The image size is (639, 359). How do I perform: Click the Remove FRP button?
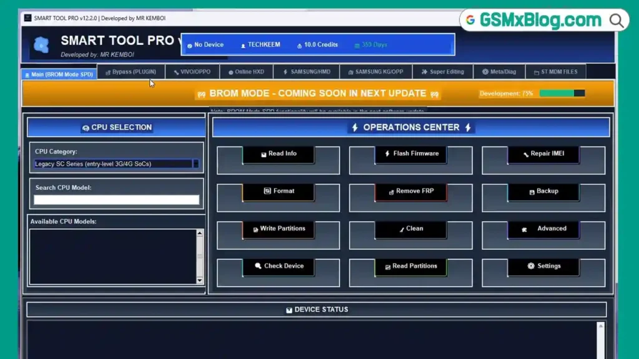[x=411, y=192]
